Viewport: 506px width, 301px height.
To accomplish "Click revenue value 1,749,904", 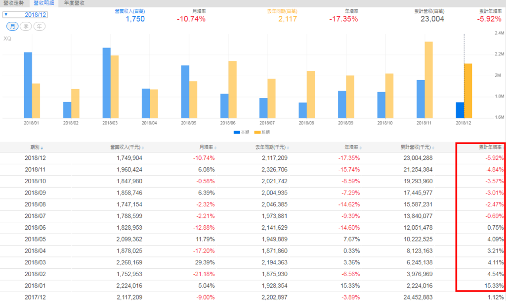I will coord(129,158).
